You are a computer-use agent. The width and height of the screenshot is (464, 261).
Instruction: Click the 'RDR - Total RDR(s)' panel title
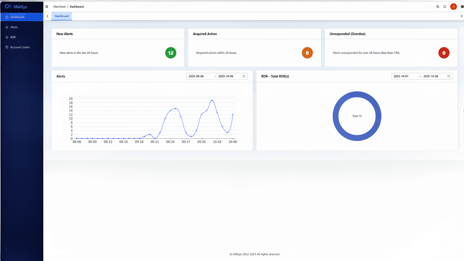(275, 76)
